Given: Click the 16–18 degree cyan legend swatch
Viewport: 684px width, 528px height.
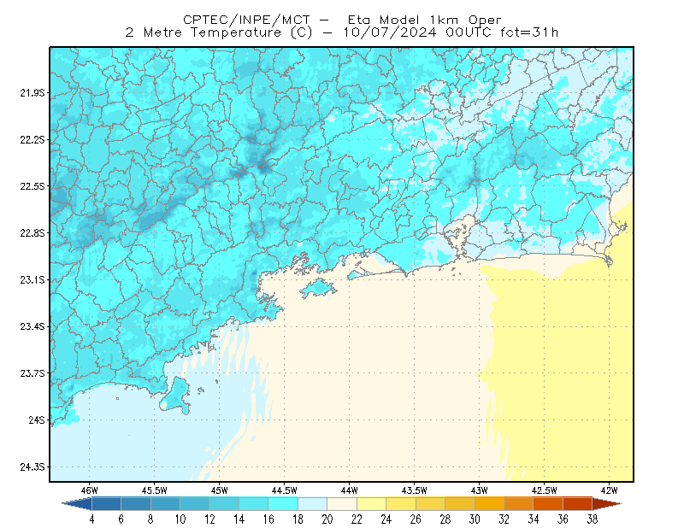Looking at the screenshot, I should coord(283,504).
